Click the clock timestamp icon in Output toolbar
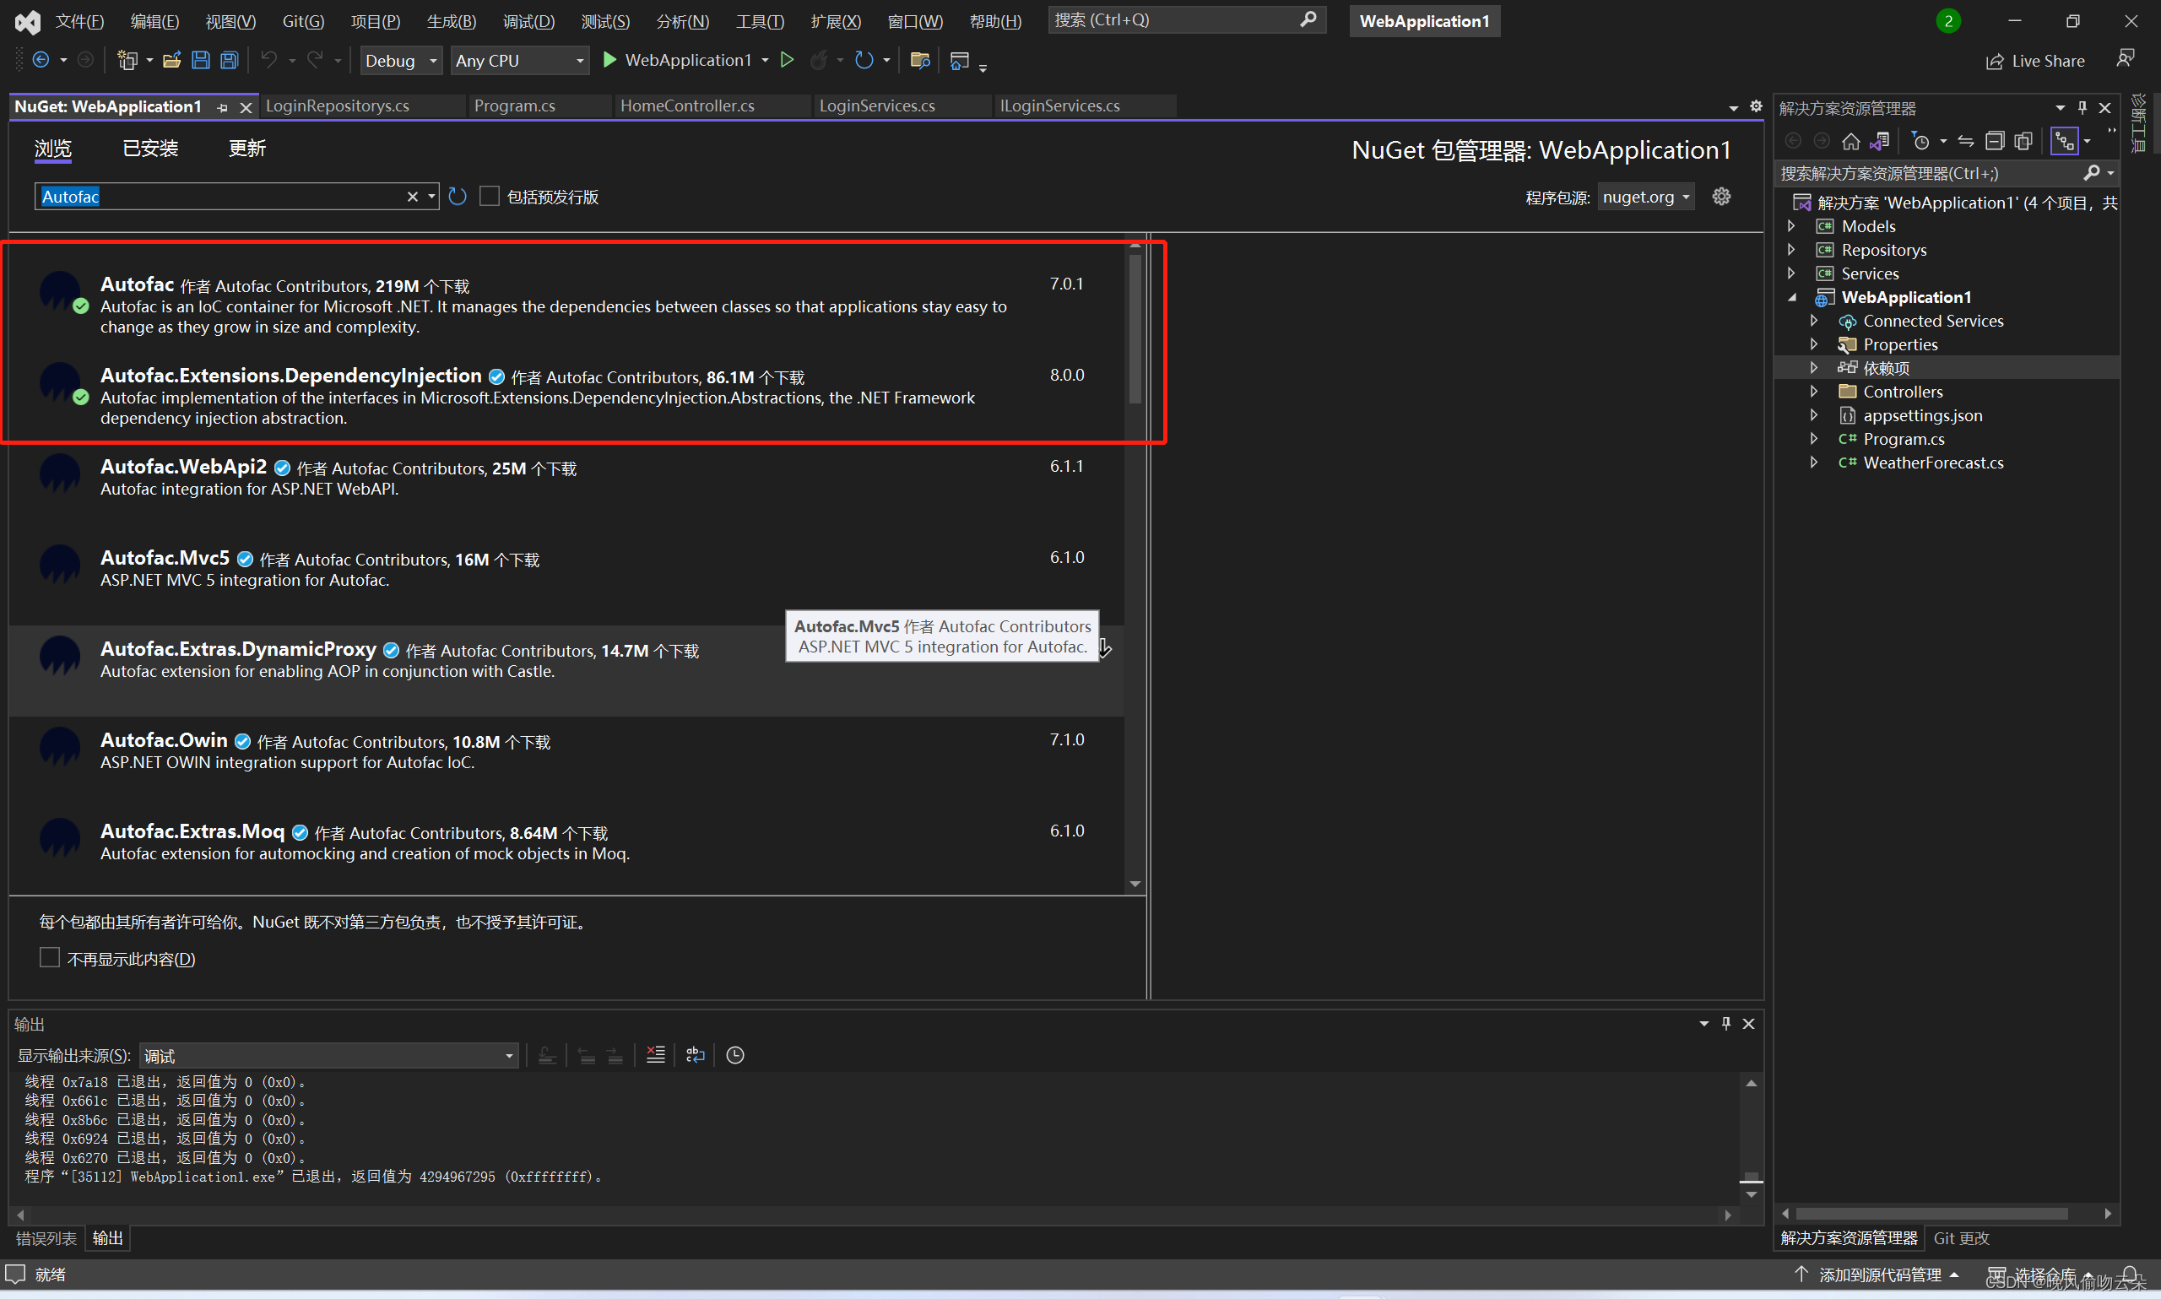 [735, 1055]
